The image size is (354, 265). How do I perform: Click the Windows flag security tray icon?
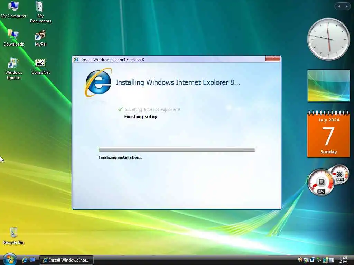(306, 260)
